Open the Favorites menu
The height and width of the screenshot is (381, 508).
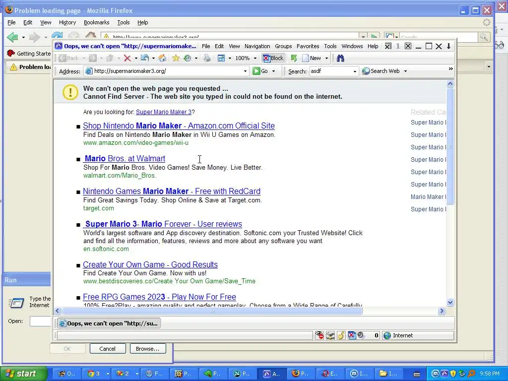308,46
